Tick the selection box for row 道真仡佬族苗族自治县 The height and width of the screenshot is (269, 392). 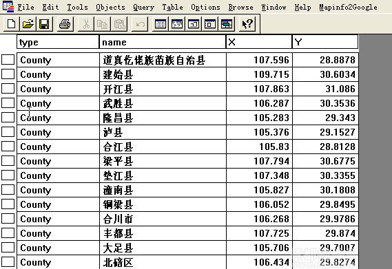pyautogui.click(x=8, y=60)
